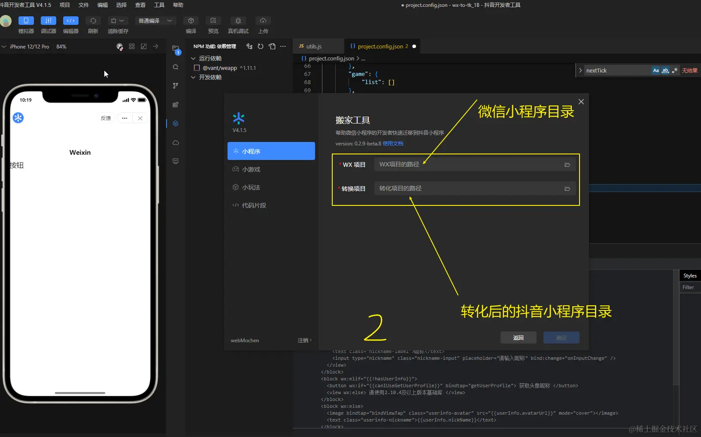Pop out the simulator into a separate window
The height and width of the screenshot is (437, 701).
(144, 46)
